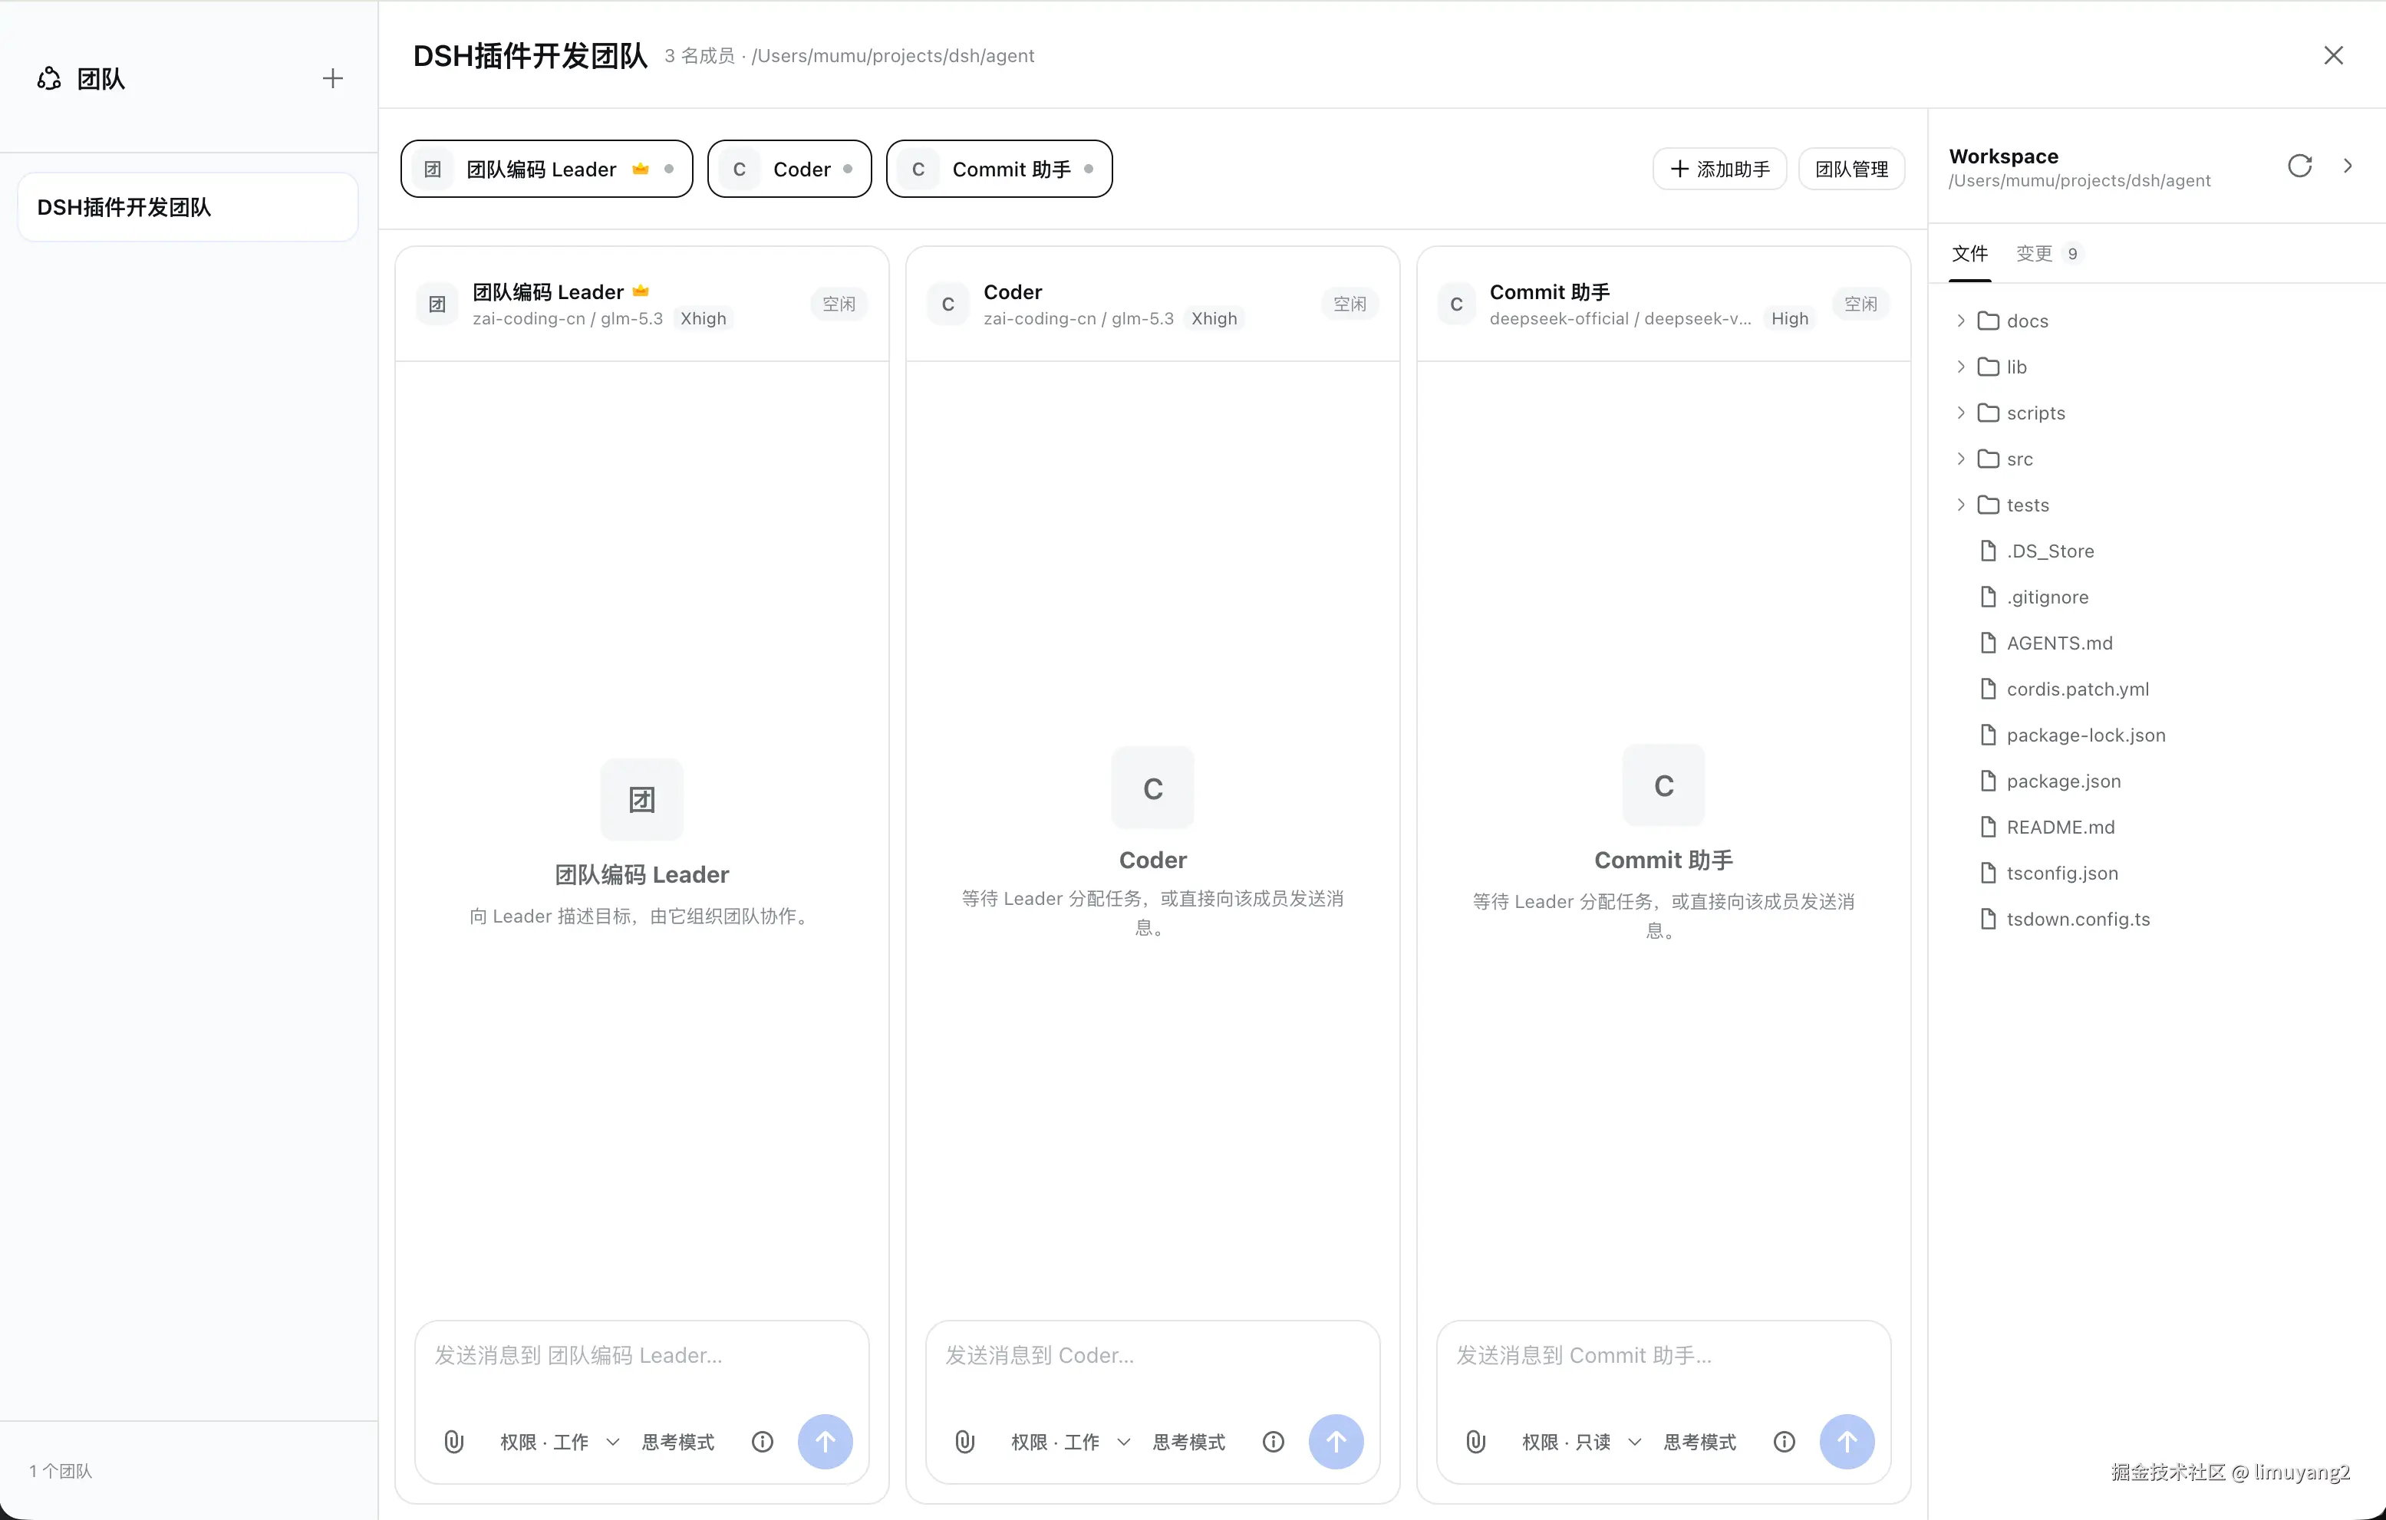2386x1520 pixels.
Task: Send message to Commit 助手
Action: click(x=1847, y=1442)
